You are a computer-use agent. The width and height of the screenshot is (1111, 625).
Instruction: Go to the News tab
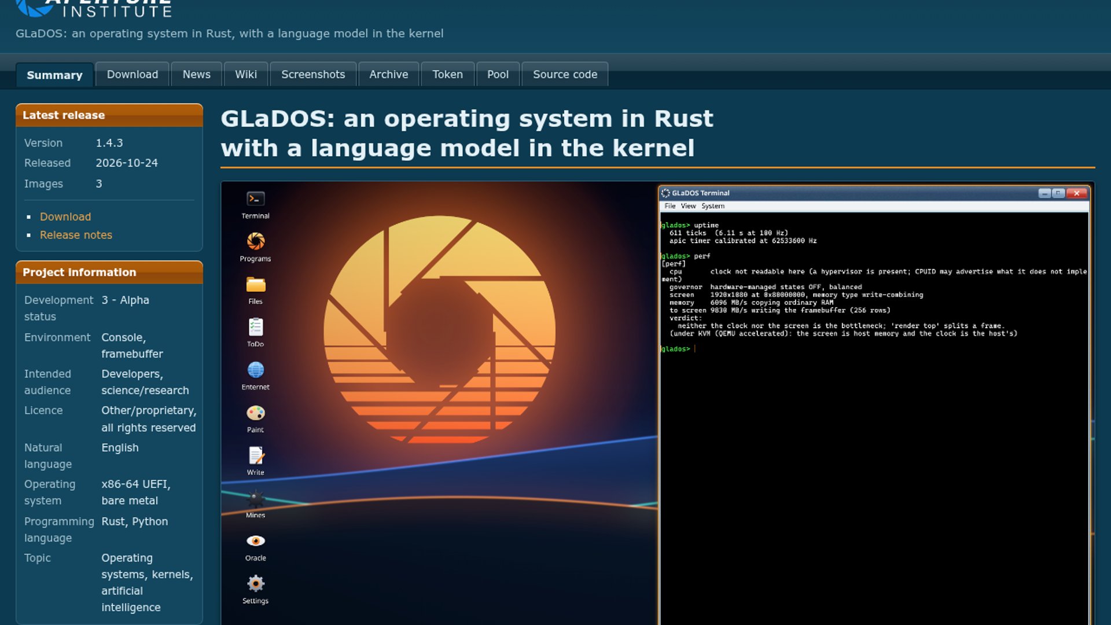197,74
